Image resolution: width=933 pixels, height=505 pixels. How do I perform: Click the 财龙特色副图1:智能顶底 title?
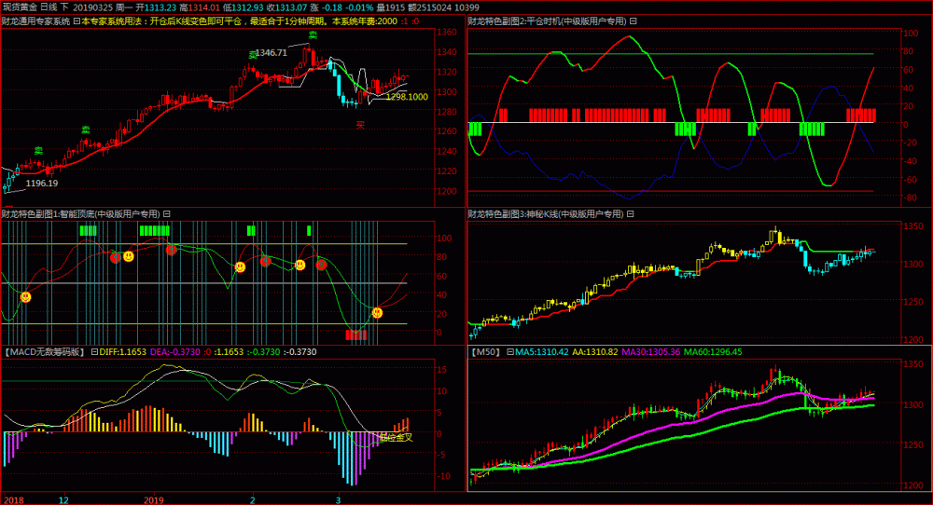[81, 214]
